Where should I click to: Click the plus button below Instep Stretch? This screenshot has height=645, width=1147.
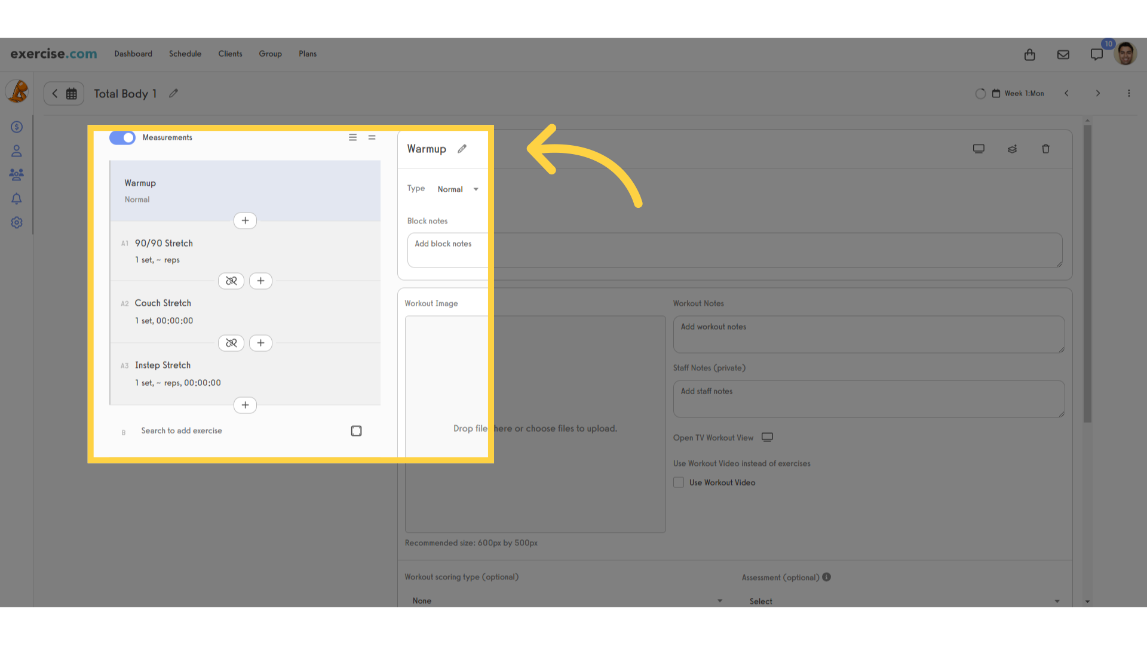pyautogui.click(x=245, y=405)
